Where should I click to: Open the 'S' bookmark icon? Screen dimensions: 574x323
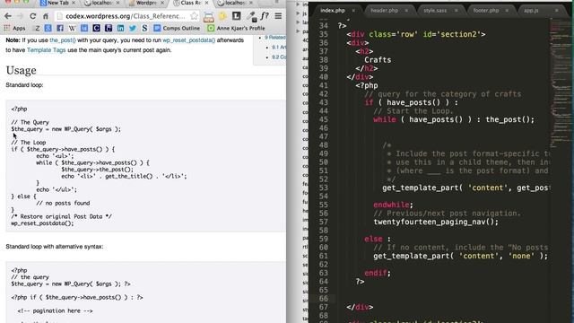click(x=144, y=28)
